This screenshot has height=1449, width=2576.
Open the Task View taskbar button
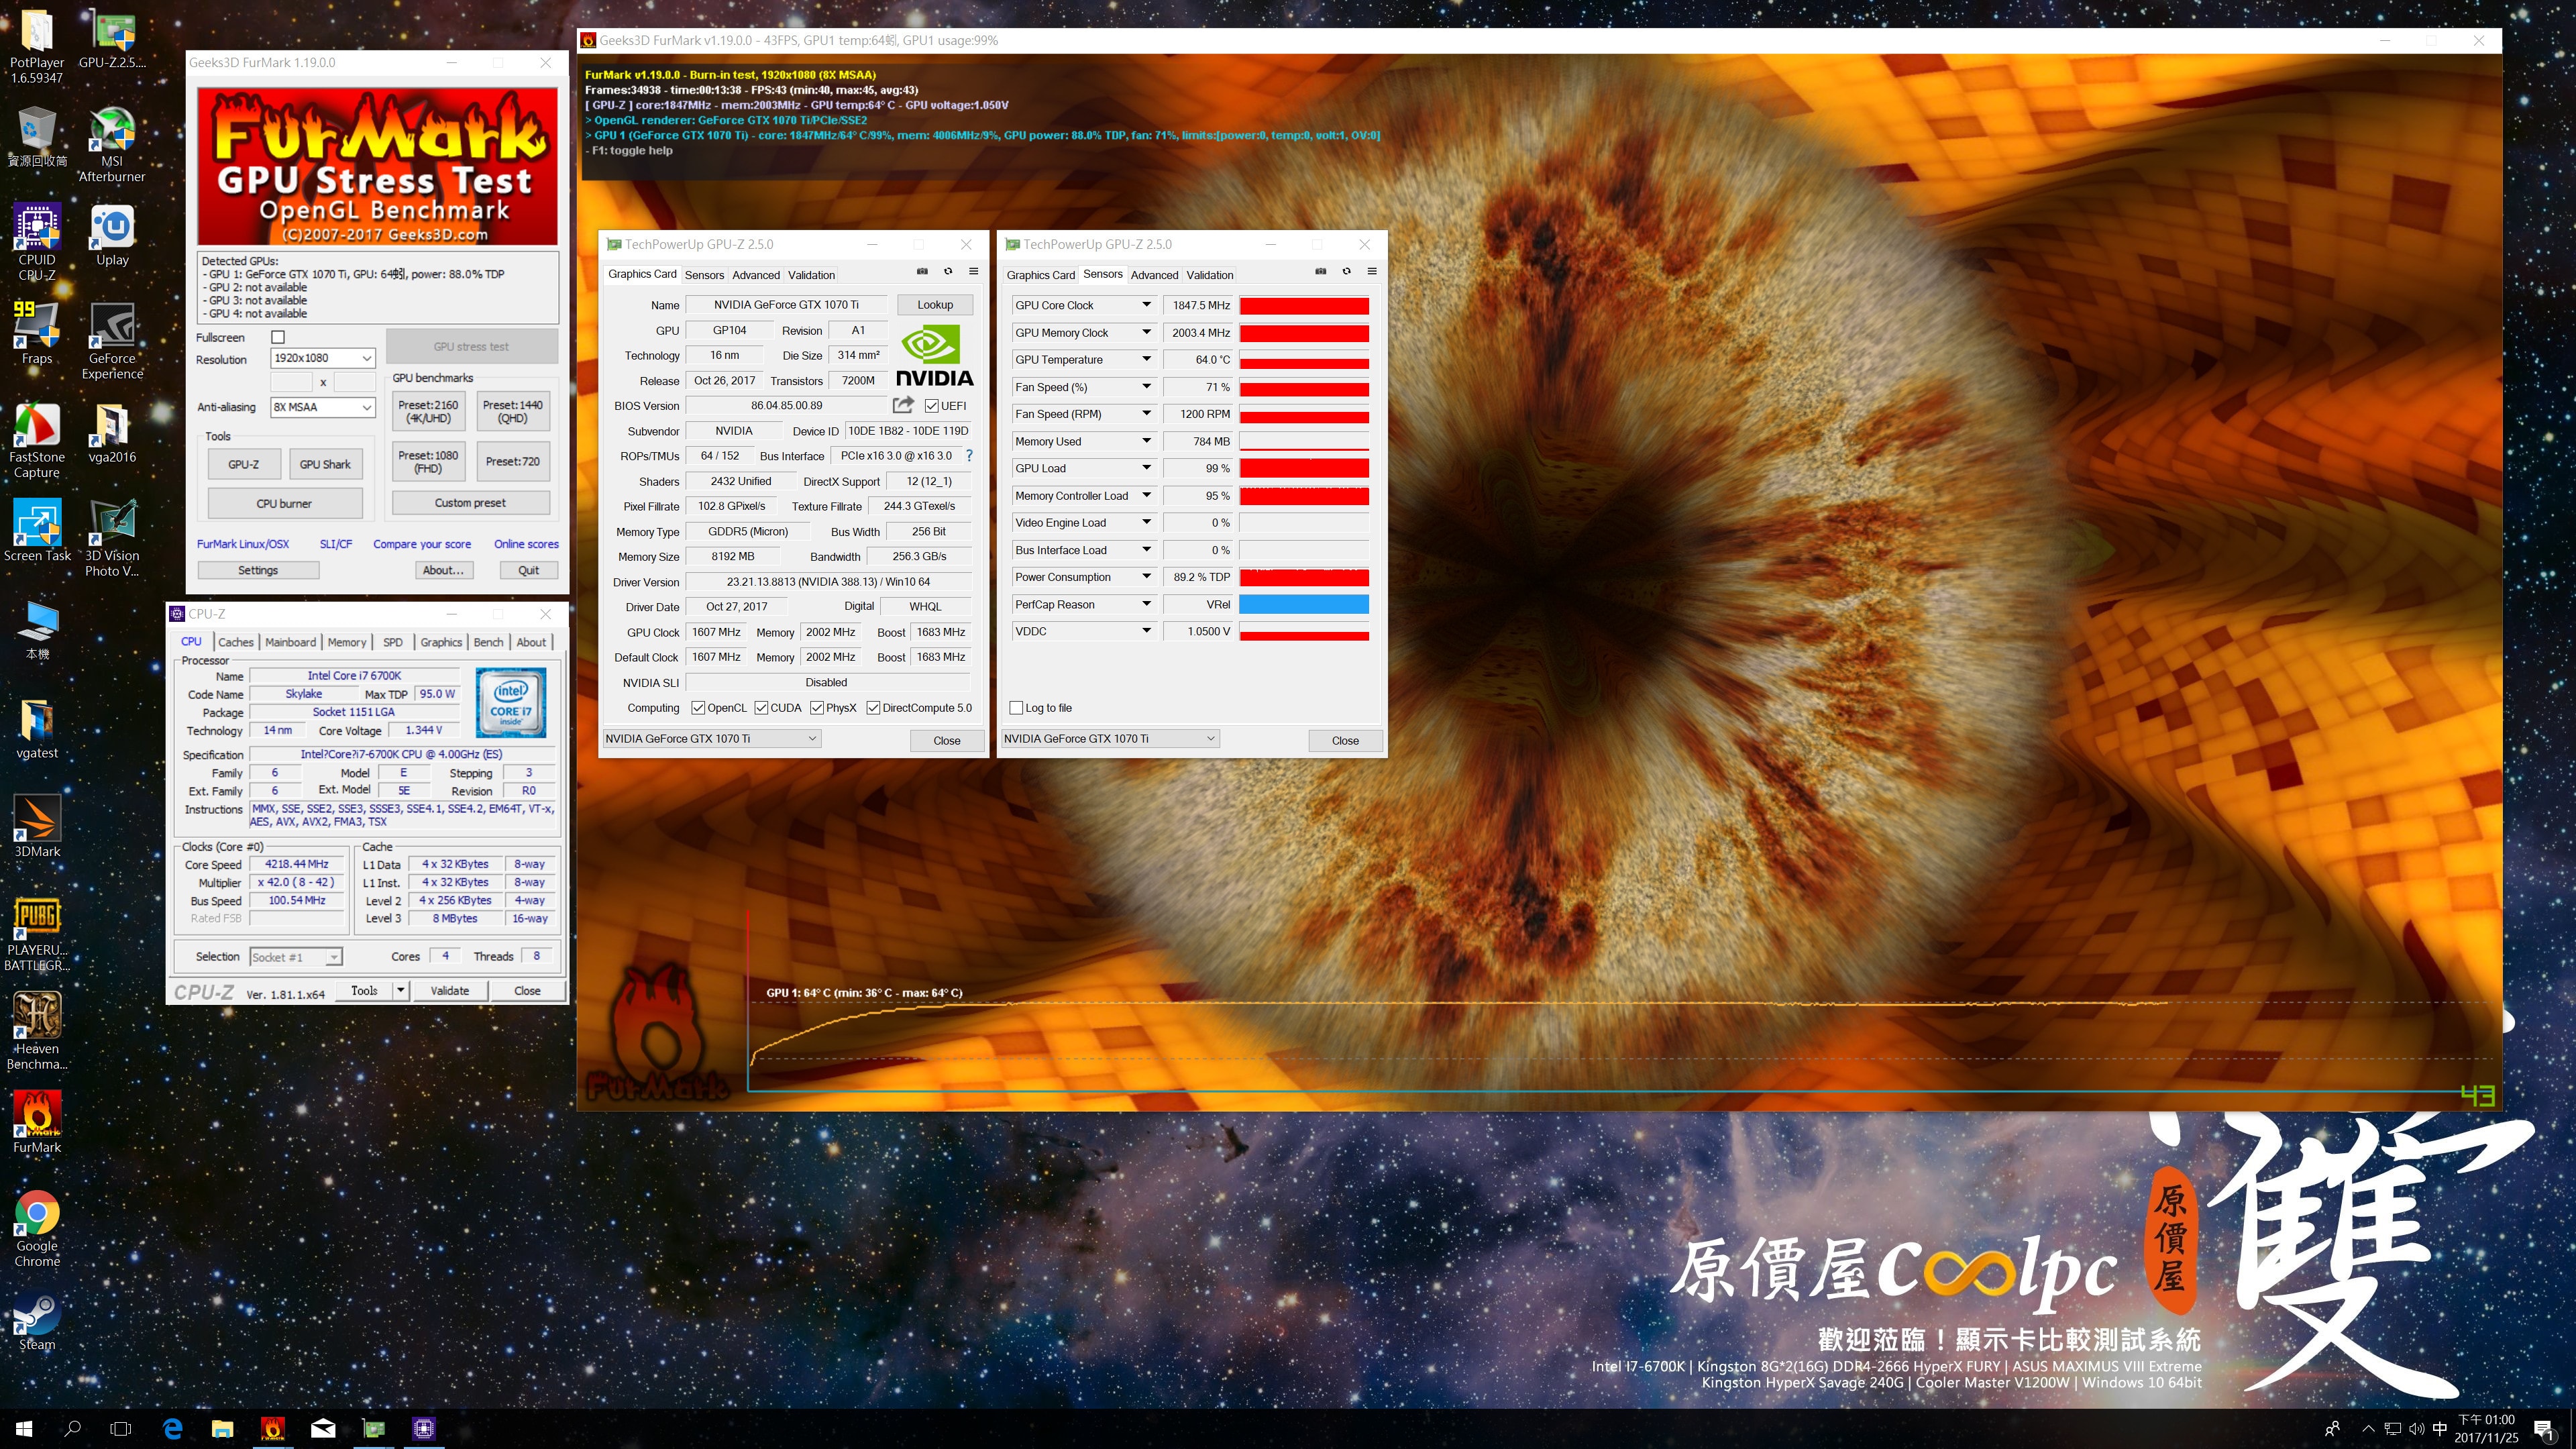(120, 1428)
